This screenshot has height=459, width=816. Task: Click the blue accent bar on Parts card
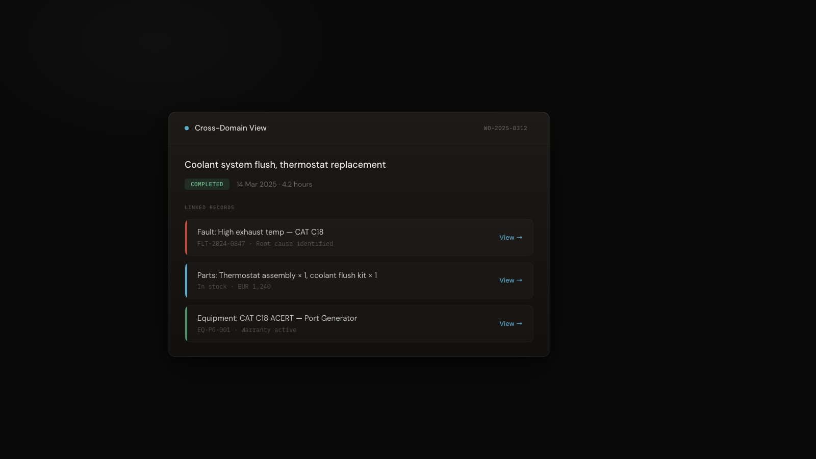click(186, 280)
